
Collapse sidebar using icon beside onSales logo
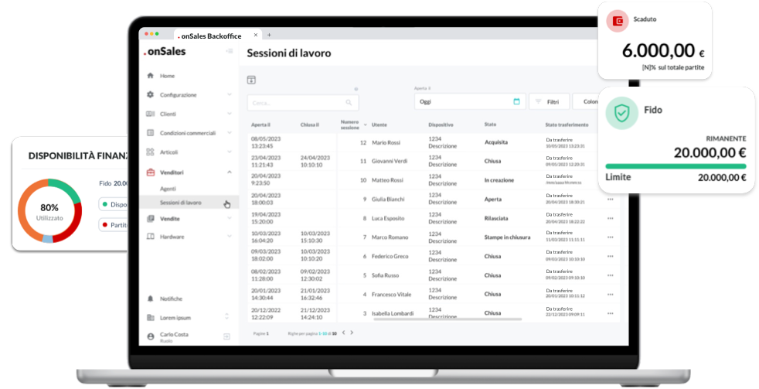[x=229, y=51]
